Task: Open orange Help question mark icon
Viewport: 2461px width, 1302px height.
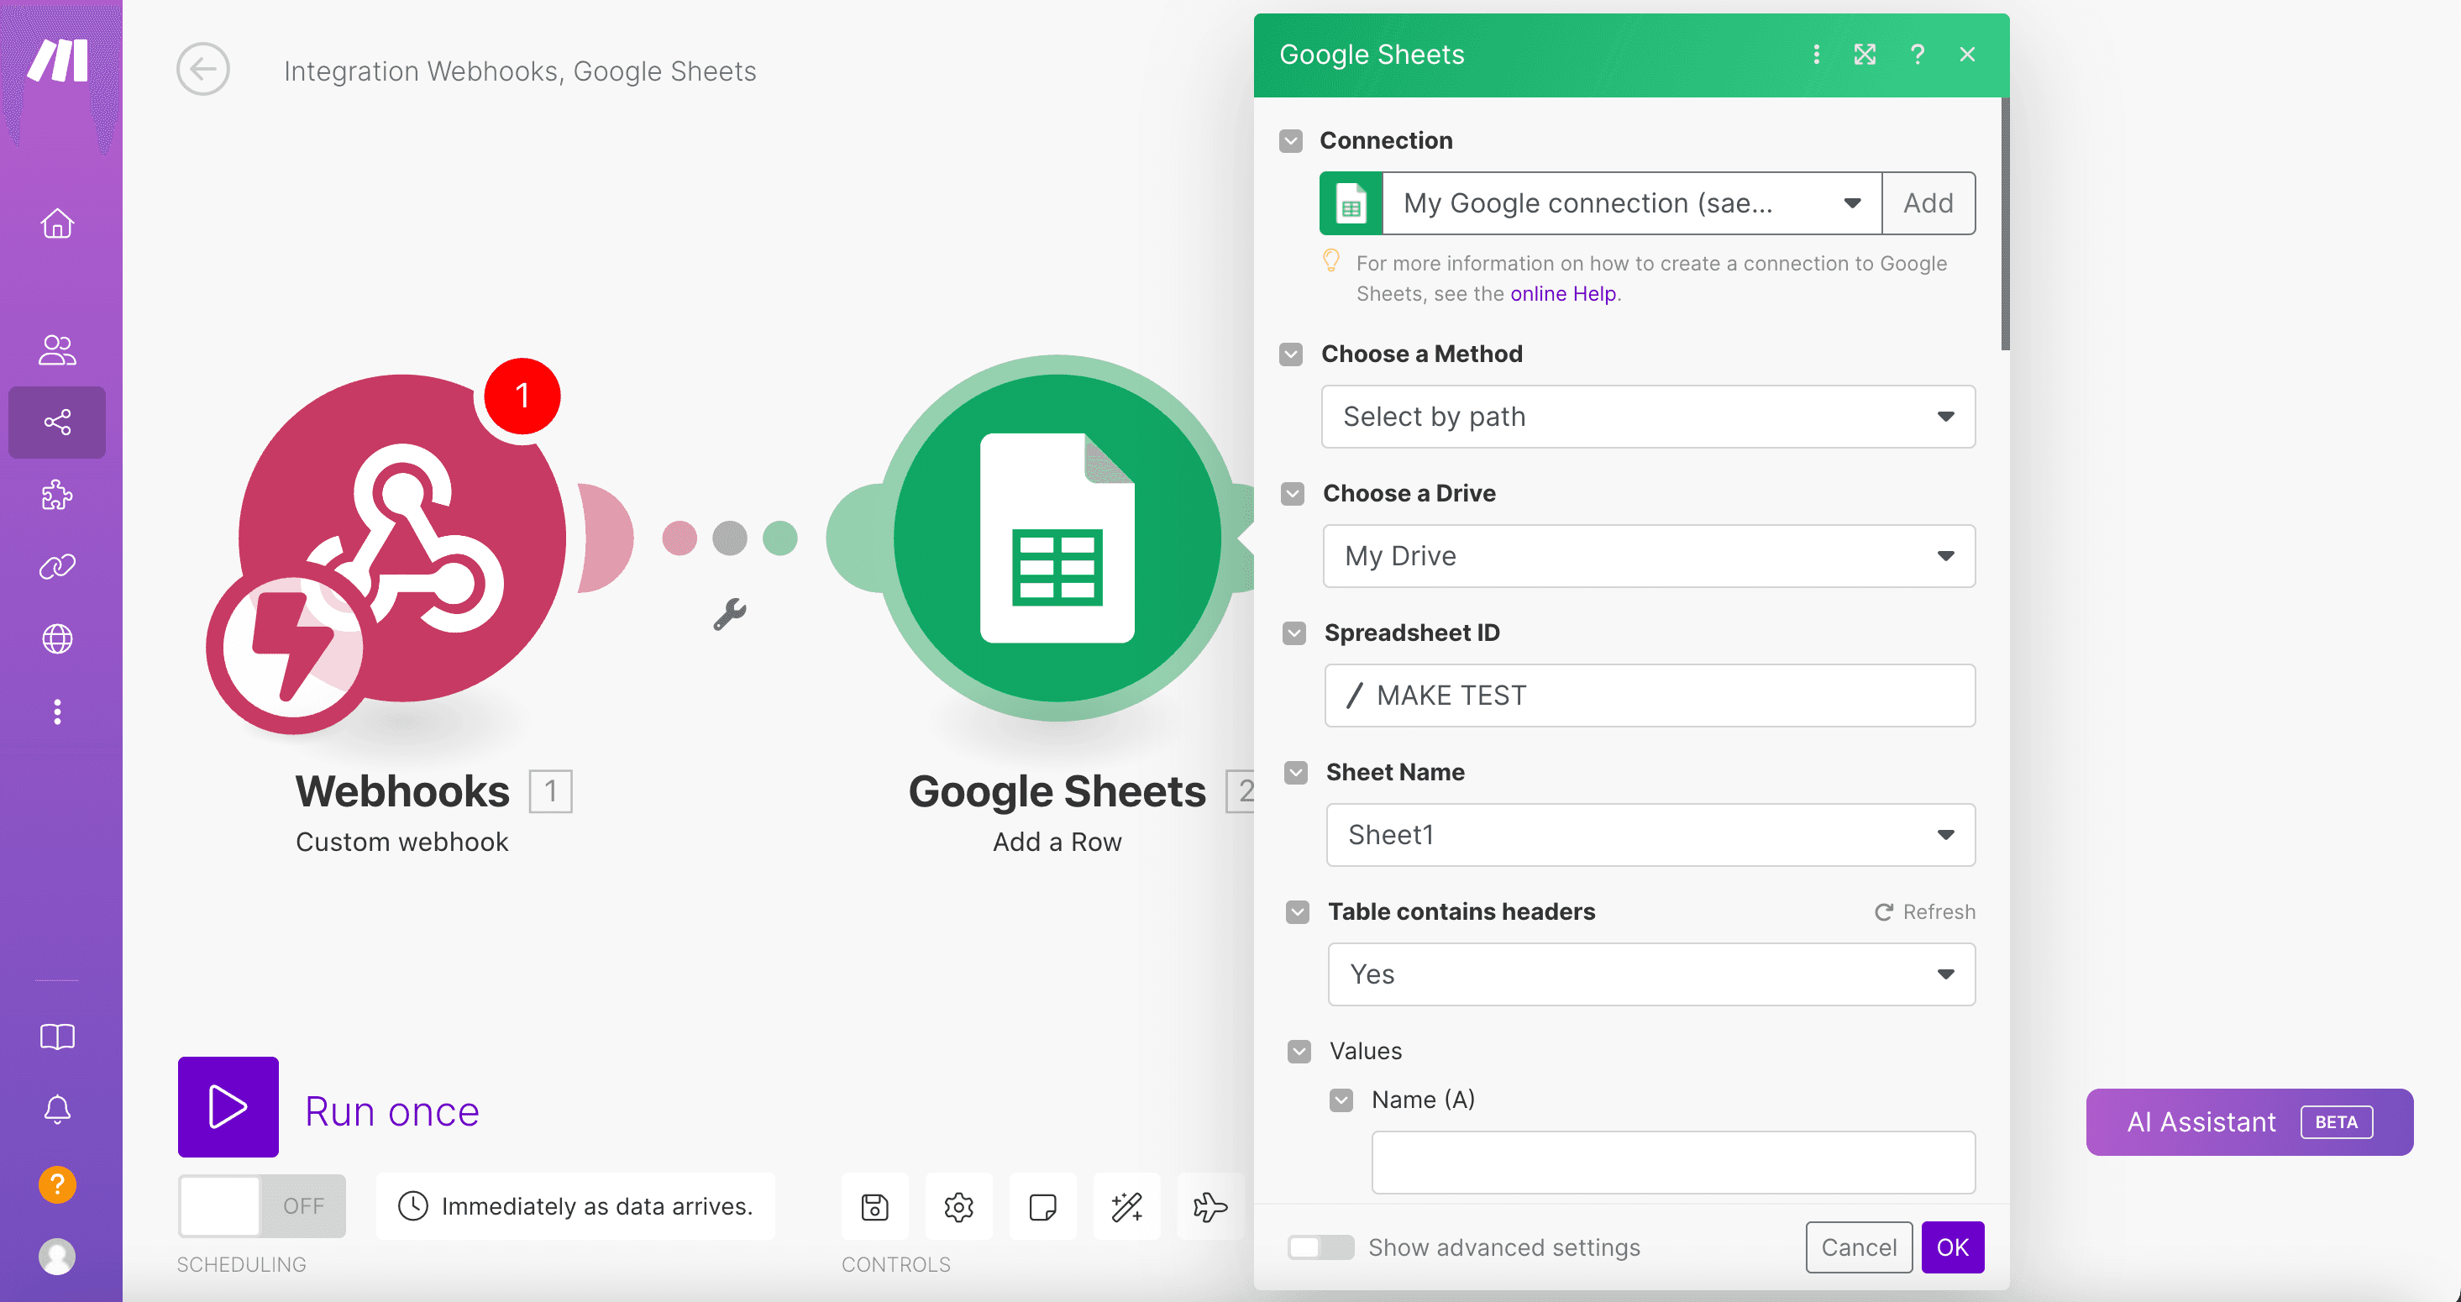Action: pos(57,1184)
